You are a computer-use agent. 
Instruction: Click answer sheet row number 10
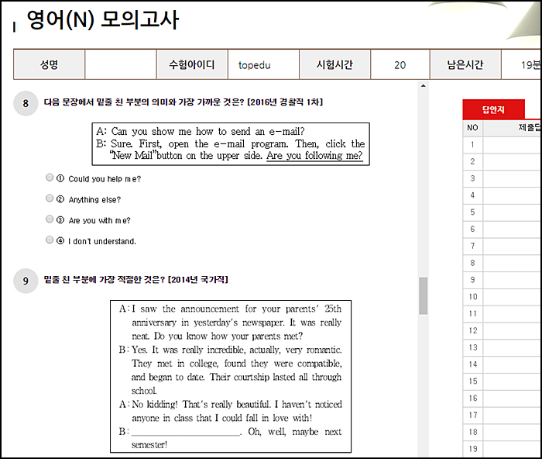coord(473,297)
